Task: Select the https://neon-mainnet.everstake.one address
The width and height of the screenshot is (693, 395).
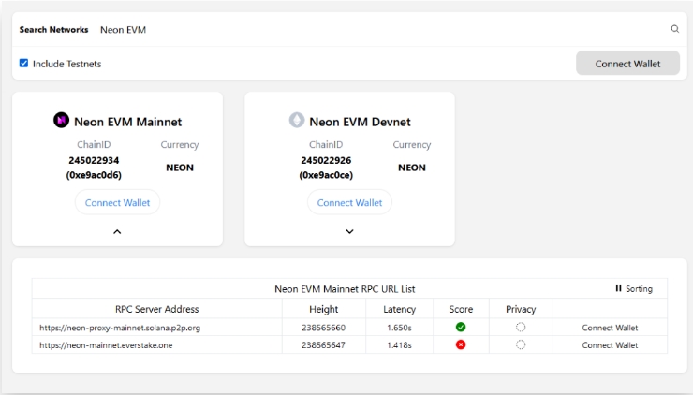Action: tap(106, 345)
